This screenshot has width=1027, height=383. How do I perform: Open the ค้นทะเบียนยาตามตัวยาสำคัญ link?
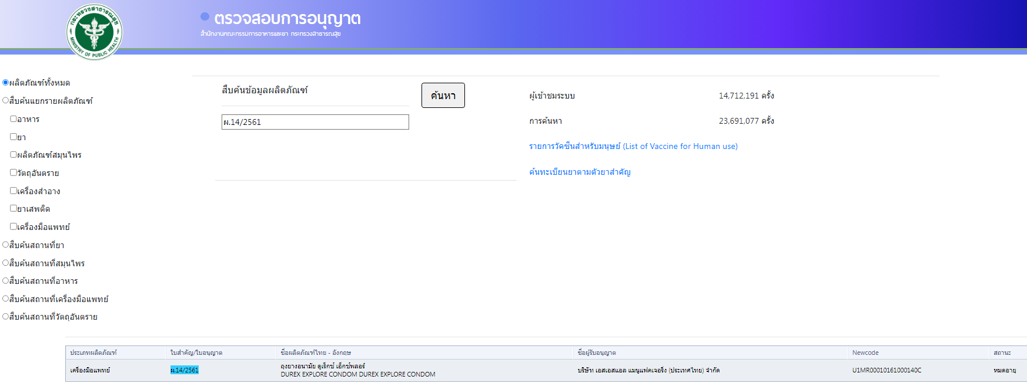(x=580, y=172)
